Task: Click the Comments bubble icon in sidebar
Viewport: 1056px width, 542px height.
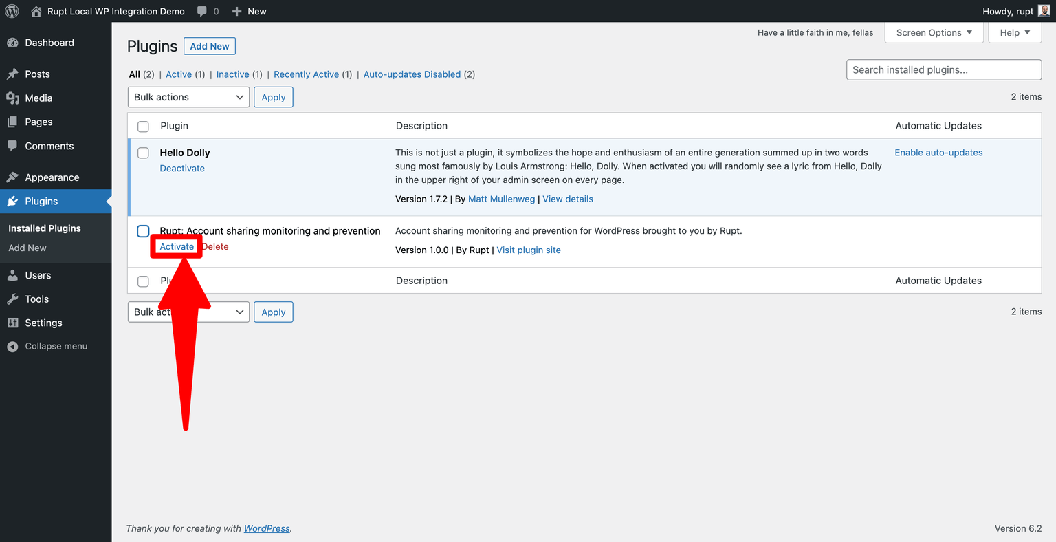Action: coord(12,146)
